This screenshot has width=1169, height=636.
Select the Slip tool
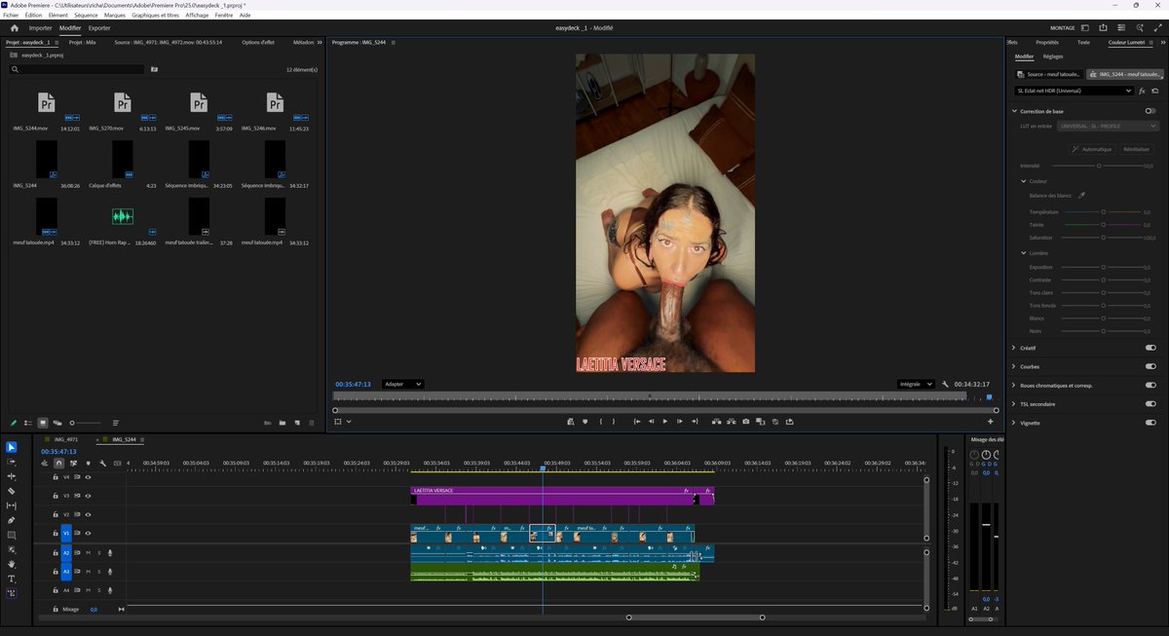click(12, 505)
